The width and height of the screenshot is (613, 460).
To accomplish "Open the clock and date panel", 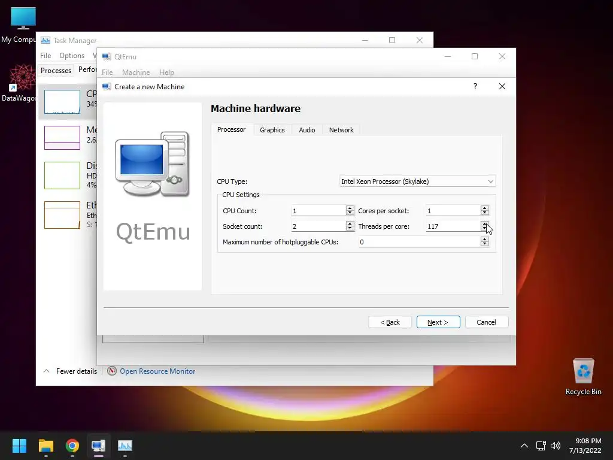I will point(585,446).
